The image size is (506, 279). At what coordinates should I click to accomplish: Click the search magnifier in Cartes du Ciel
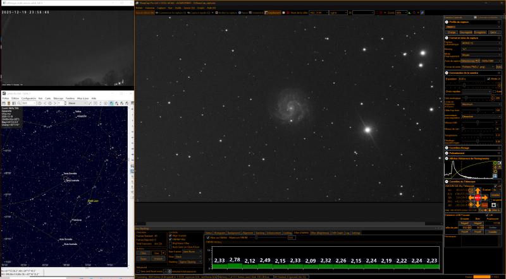click(x=19, y=103)
